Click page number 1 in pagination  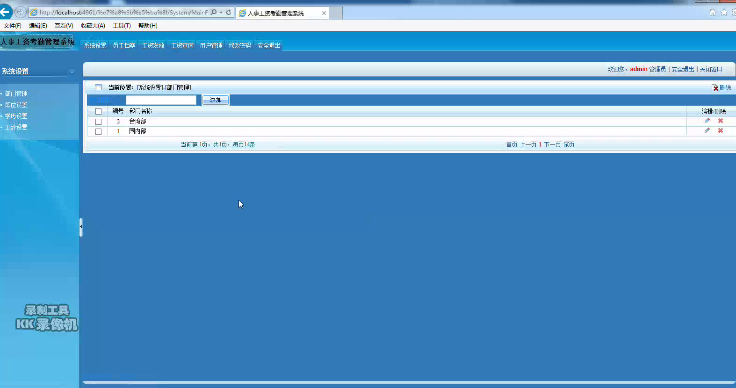[540, 144]
